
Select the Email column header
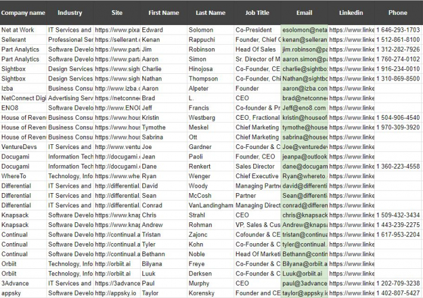pyautogui.click(x=304, y=13)
